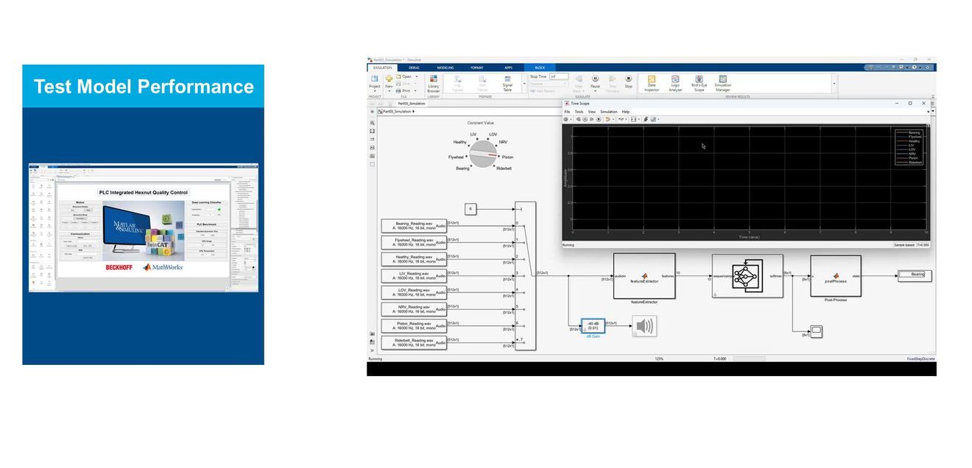The width and height of the screenshot is (972, 468).
Task: Set rotary switch to Riderbelt position
Action: (504, 169)
